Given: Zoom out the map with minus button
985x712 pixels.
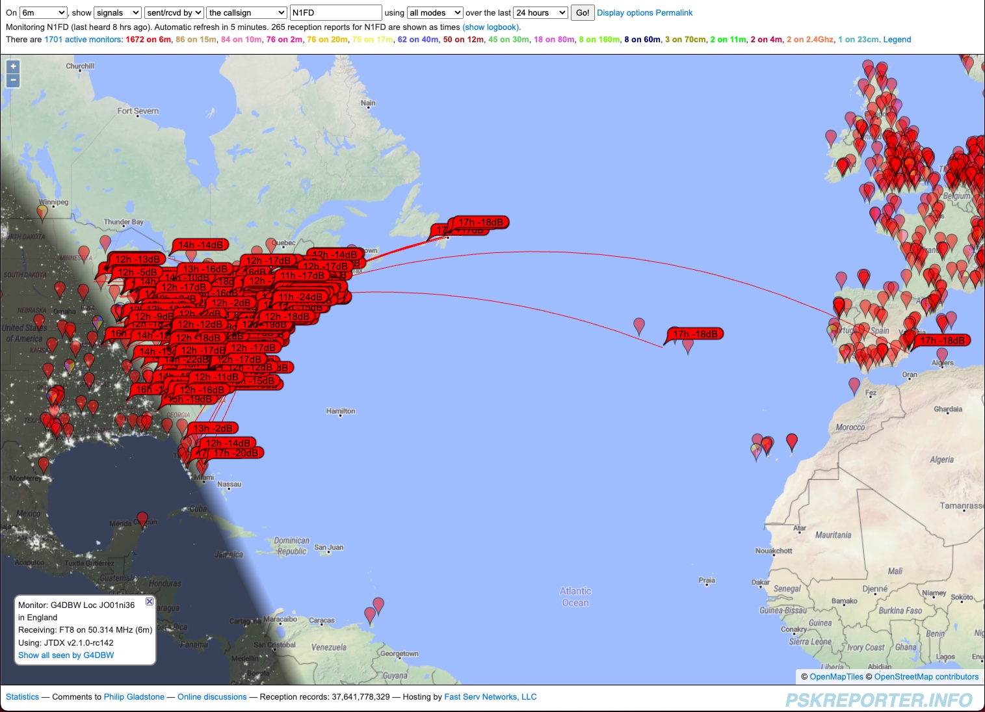Looking at the screenshot, I should click(13, 81).
